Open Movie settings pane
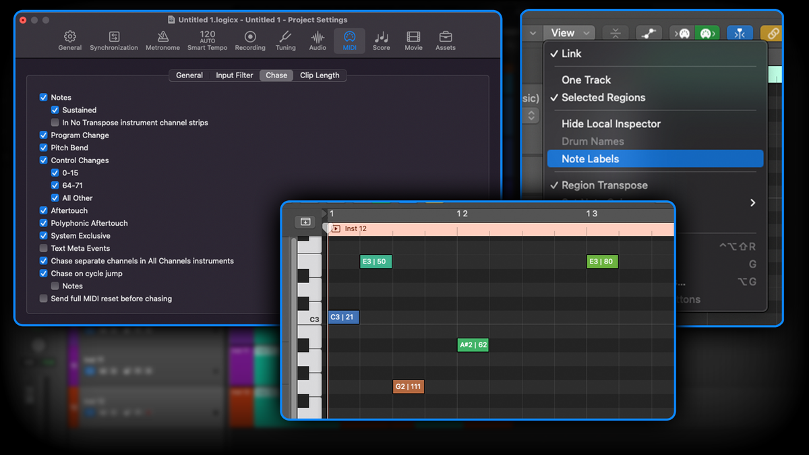Viewport: 809px width, 455px height. point(413,40)
